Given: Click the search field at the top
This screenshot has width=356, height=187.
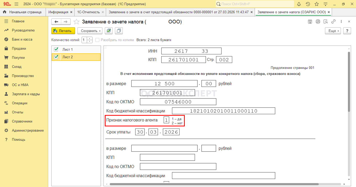Looking at the screenshot, I should click(x=255, y=4).
